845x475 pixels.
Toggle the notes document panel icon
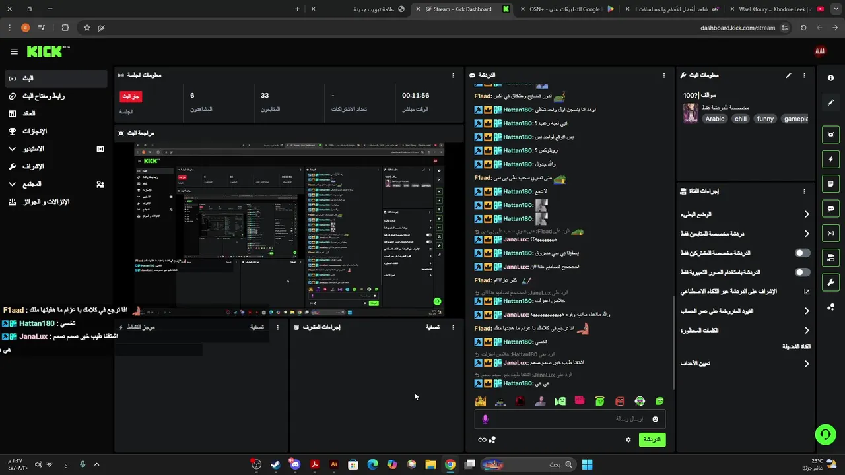[x=830, y=183]
